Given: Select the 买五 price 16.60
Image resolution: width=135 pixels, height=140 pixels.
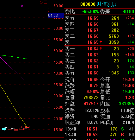Looking at the screenshot, I should click(x=93, y=73).
